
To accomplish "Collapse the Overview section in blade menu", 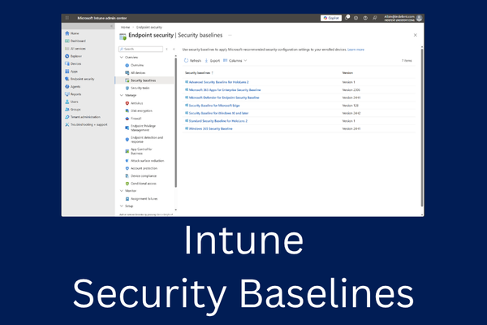I will point(122,57).
